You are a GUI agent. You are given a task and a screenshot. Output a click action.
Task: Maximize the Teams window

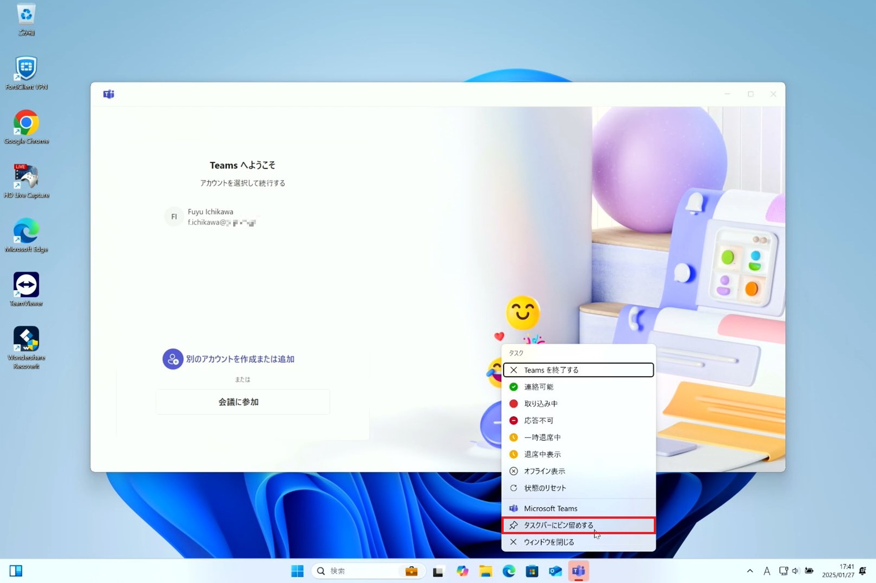(751, 94)
